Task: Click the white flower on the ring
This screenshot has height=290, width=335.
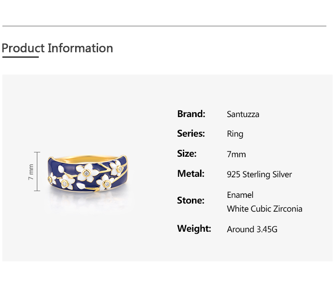Action: (x=86, y=172)
